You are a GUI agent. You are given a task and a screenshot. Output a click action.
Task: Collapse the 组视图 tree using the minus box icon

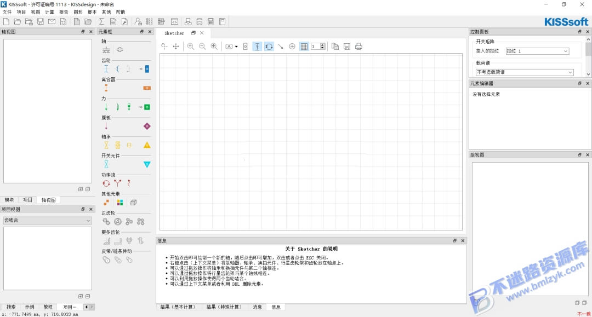584,303
